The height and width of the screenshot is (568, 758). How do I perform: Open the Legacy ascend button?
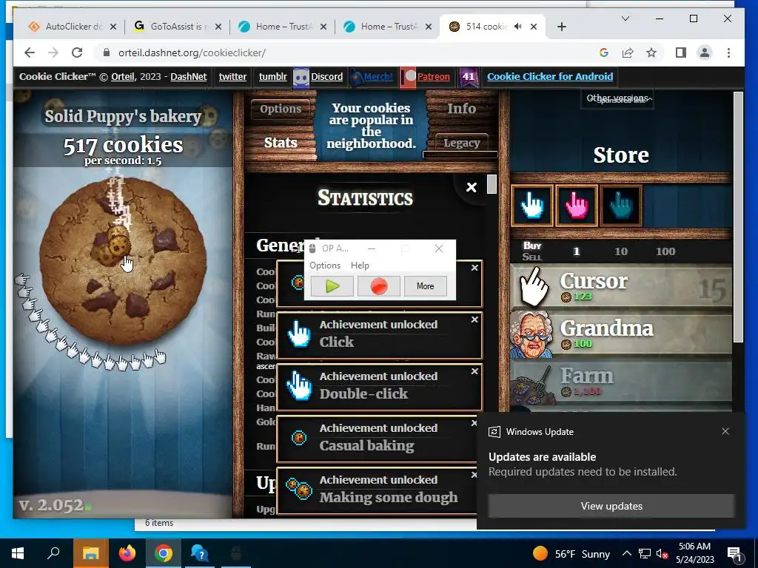tap(462, 143)
